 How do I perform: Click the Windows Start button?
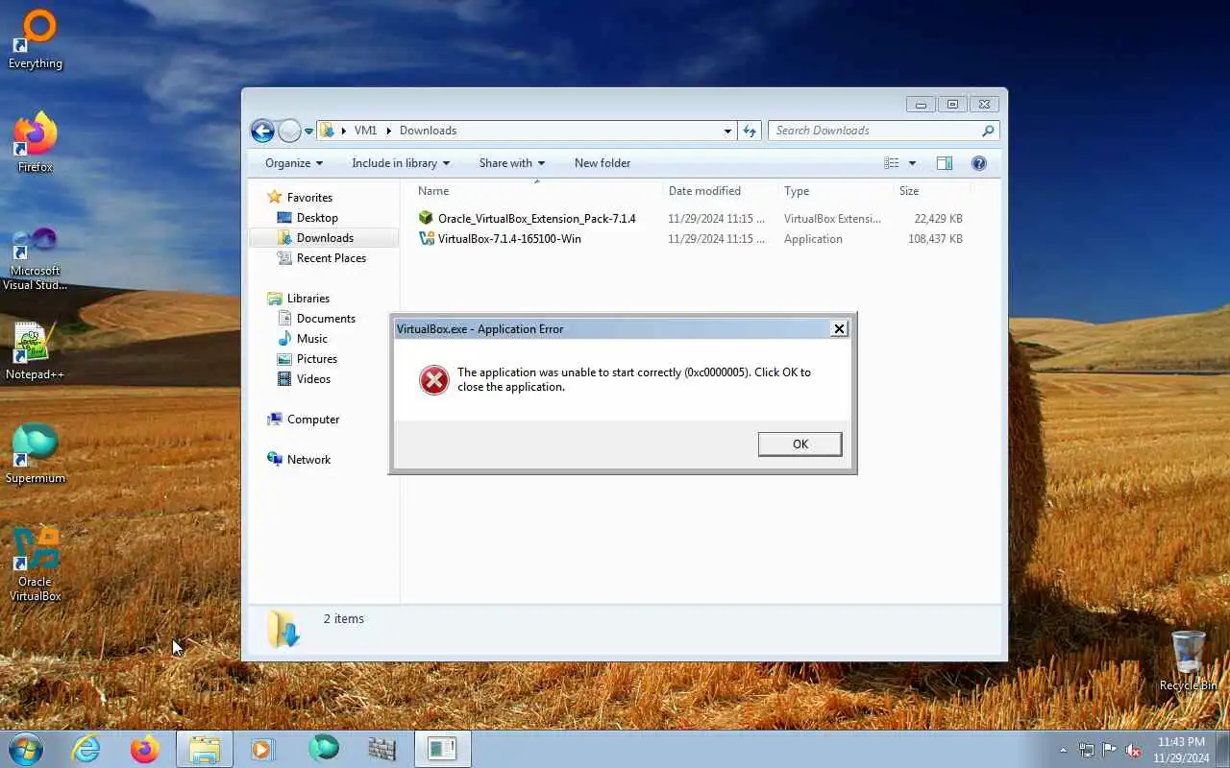[x=26, y=749]
